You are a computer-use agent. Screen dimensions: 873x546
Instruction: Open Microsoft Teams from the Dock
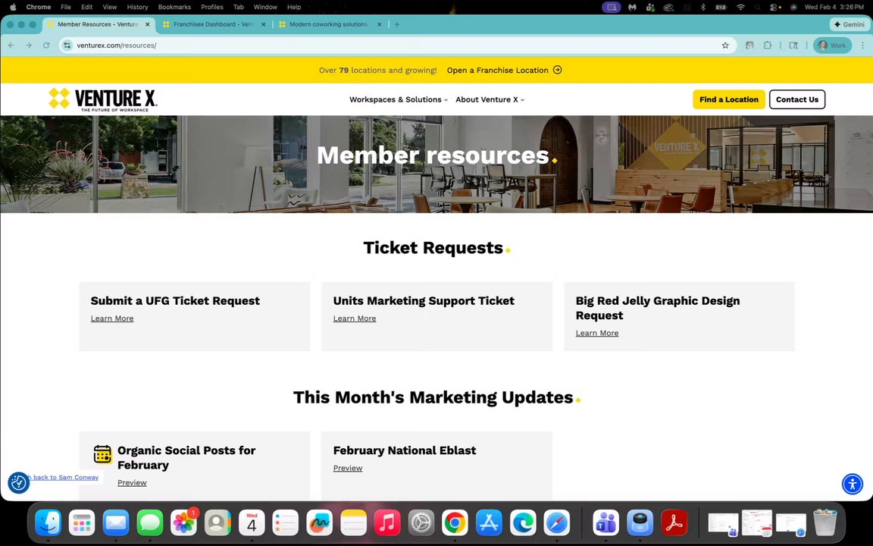click(605, 523)
